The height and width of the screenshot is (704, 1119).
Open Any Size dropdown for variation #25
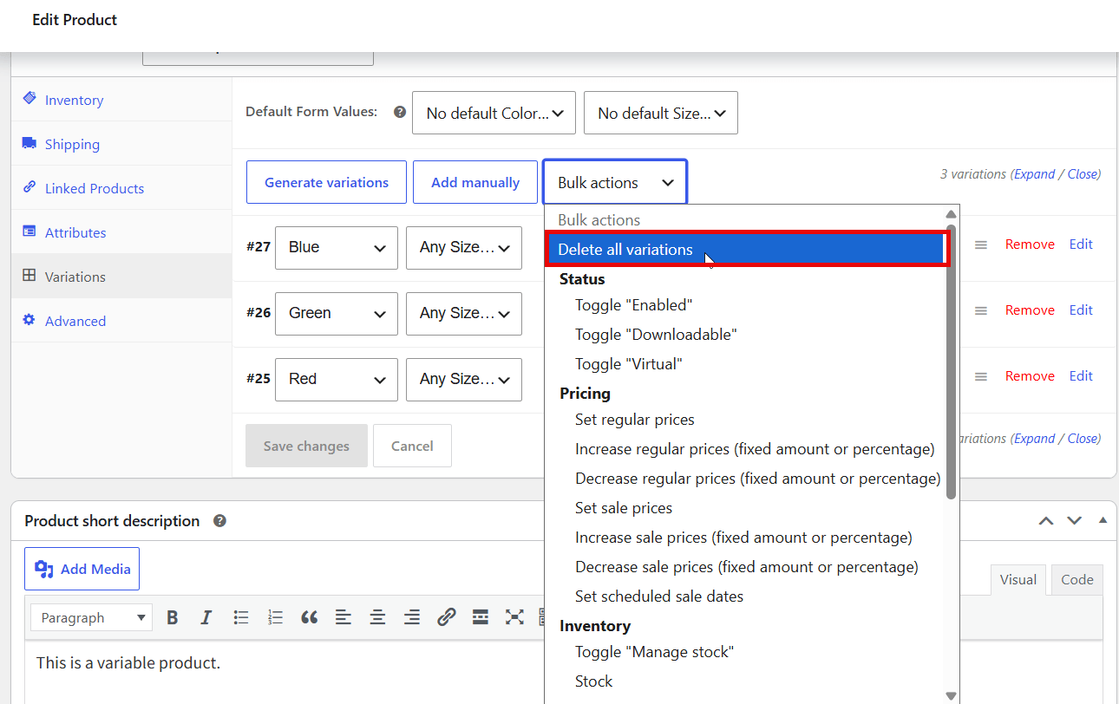[464, 380]
